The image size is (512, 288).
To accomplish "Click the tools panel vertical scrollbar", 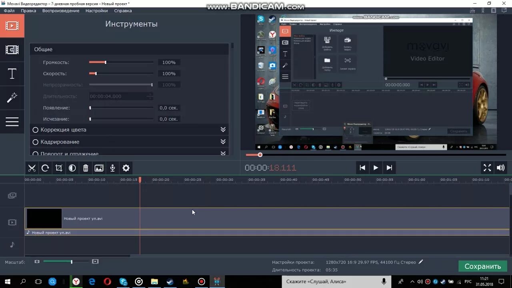I will pyautogui.click(x=232, y=46).
